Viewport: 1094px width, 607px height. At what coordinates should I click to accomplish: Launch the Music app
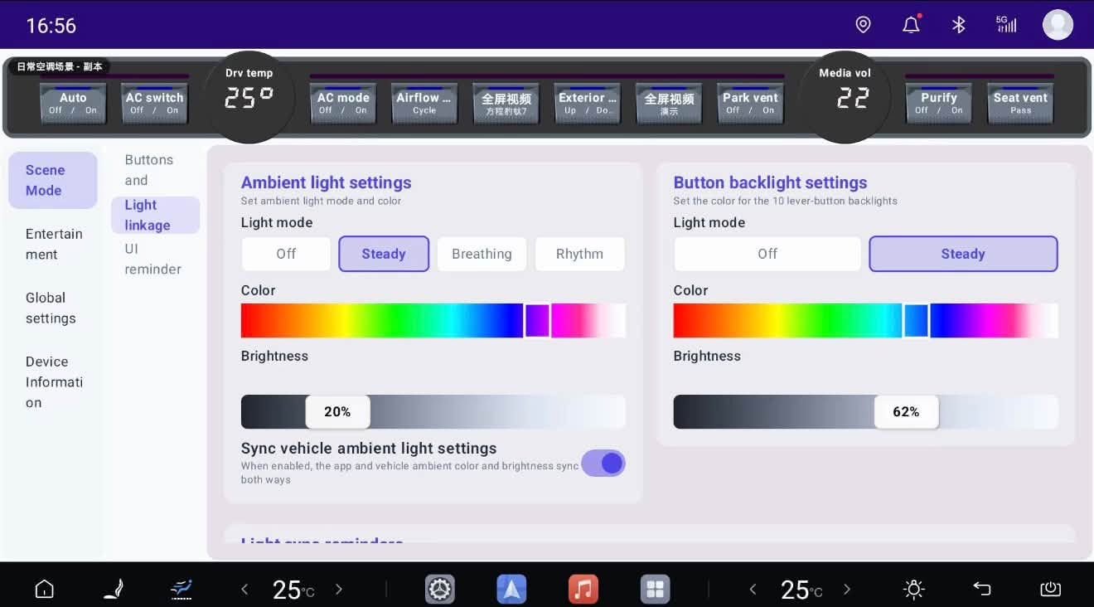tap(583, 590)
